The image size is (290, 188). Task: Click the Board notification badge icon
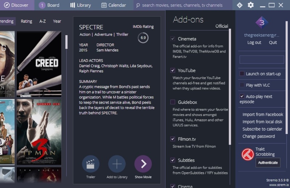pyautogui.click(x=42, y=5)
